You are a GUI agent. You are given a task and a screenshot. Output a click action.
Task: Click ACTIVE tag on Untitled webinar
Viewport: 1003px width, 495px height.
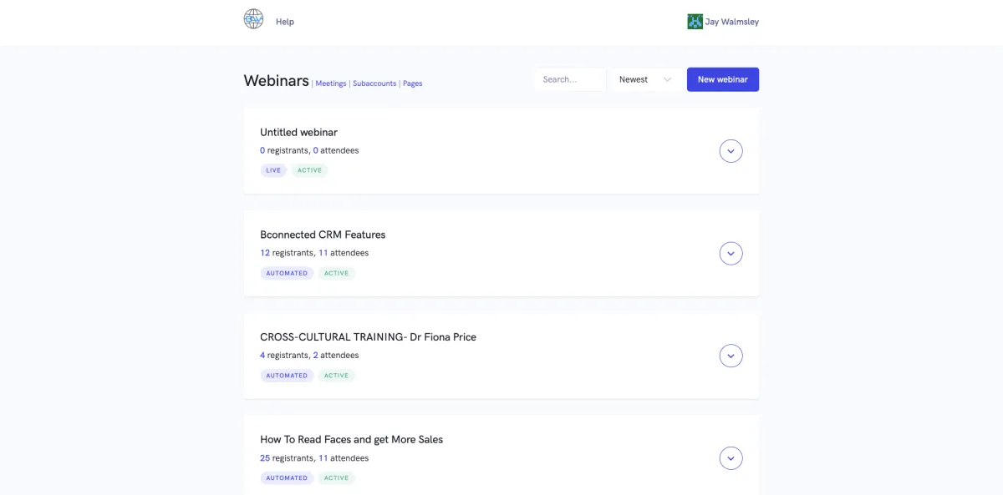(309, 170)
